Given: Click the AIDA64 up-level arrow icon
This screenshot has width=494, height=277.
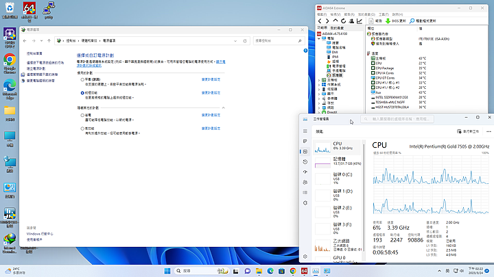Looking at the screenshot, I should 336,21.
